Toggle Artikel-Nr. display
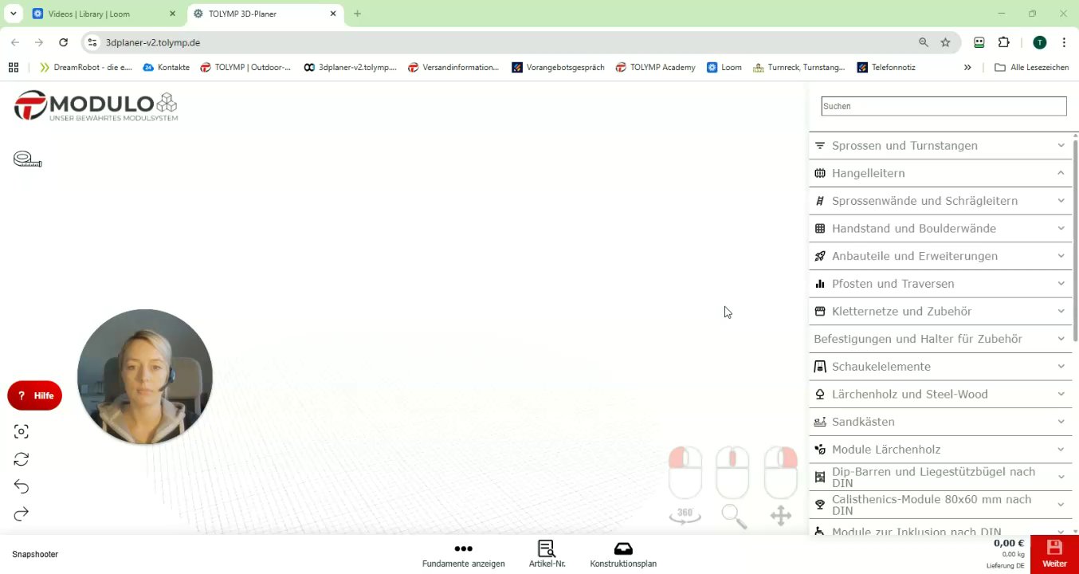The height and width of the screenshot is (574, 1079). 547,556
